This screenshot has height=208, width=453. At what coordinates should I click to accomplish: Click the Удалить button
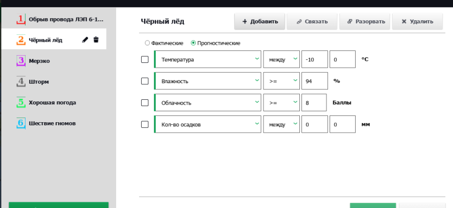coord(417,22)
